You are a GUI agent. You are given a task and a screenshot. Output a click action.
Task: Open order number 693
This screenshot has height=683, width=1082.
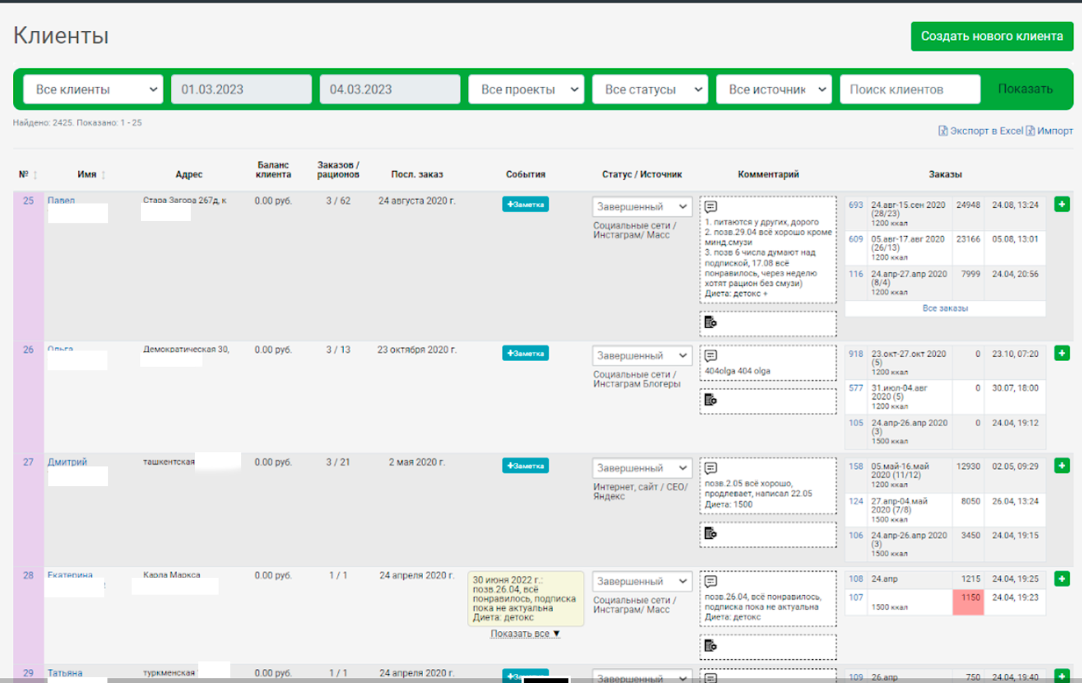coord(855,205)
